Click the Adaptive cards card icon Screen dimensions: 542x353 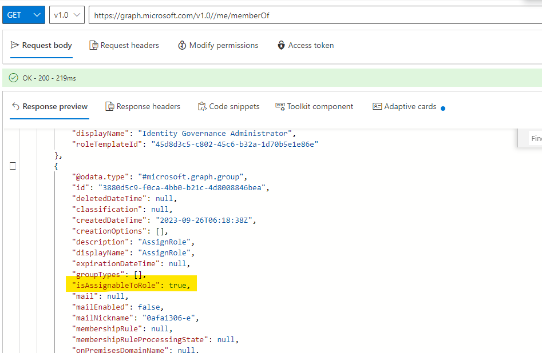point(377,106)
